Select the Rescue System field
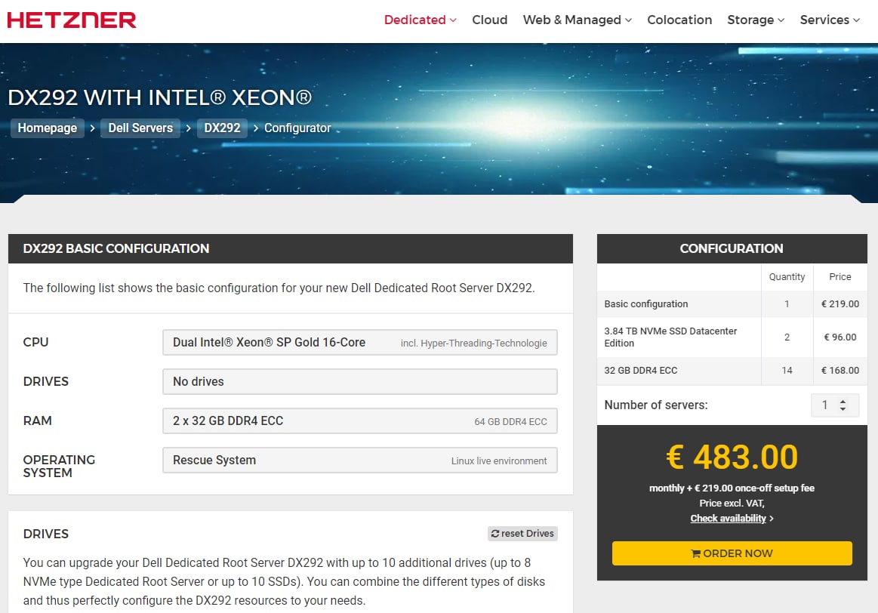878x613 pixels. pyautogui.click(x=360, y=461)
